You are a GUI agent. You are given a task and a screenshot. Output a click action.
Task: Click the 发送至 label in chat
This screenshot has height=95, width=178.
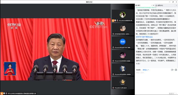pyautogui.click(x=138, y=70)
